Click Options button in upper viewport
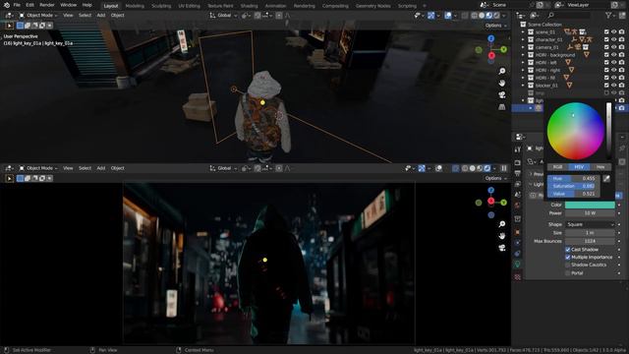Image resolution: width=629 pixels, height=354 pixels. point(495,26)
